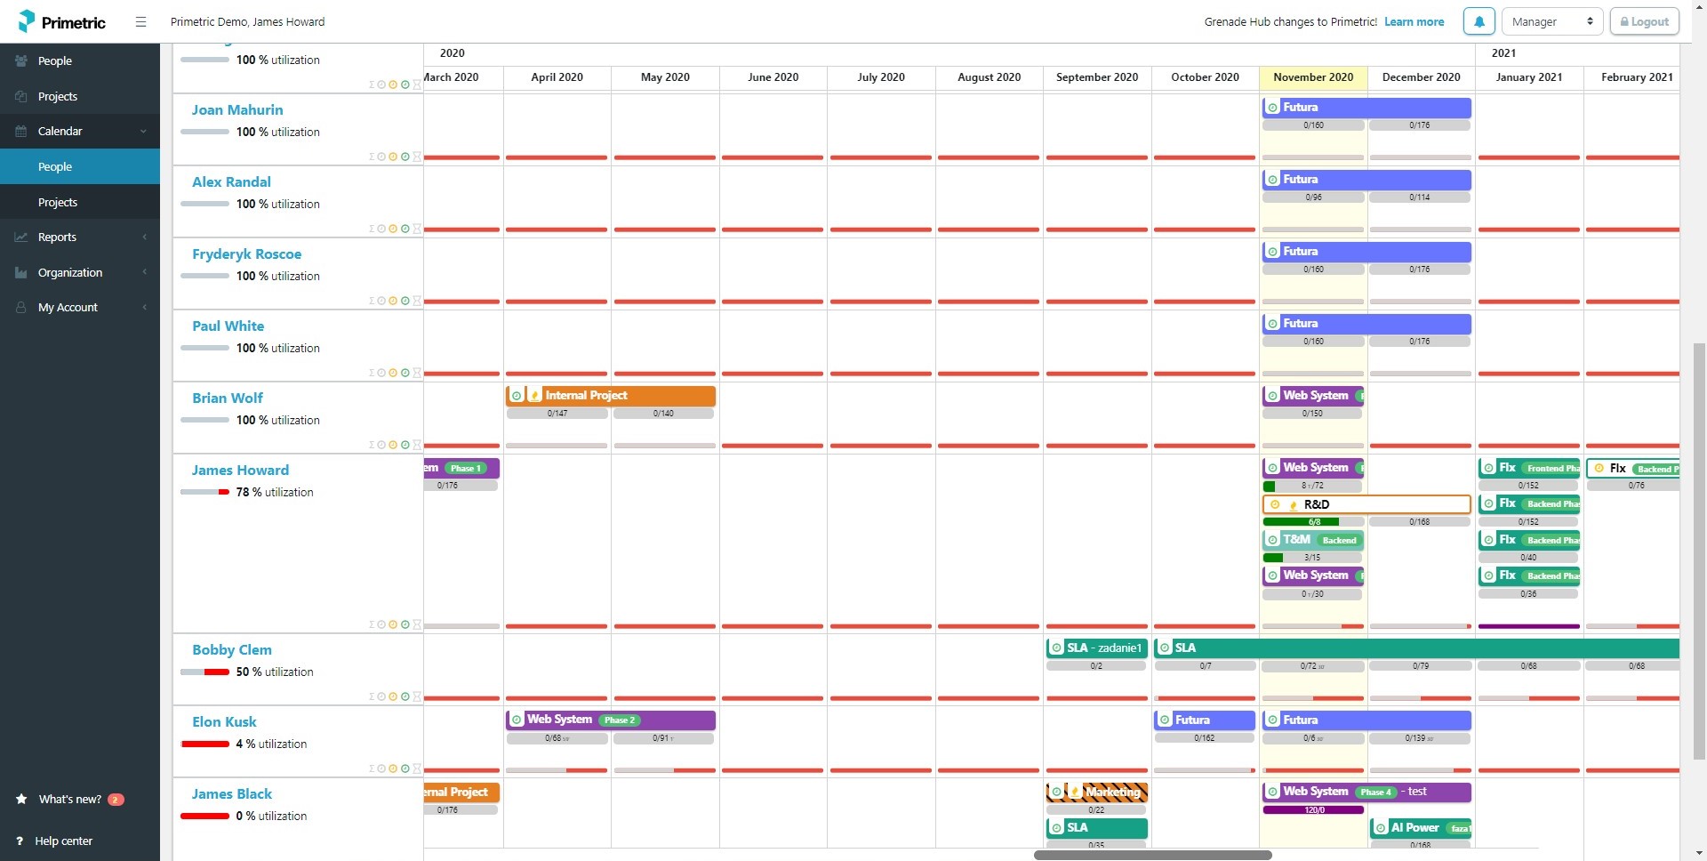Viewport: 1707px width, 861px height.
Task: Follow the Learn more link
Action: point(1414,22)
